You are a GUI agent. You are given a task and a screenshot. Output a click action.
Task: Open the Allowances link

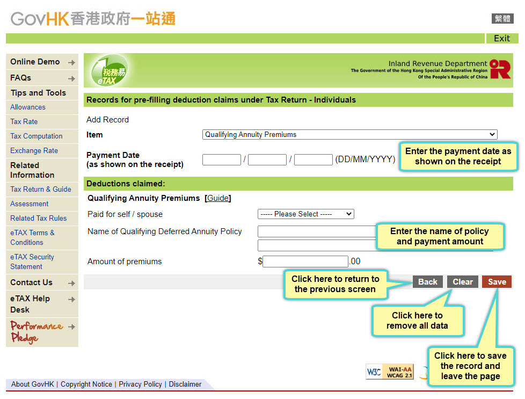coord(28,107)
